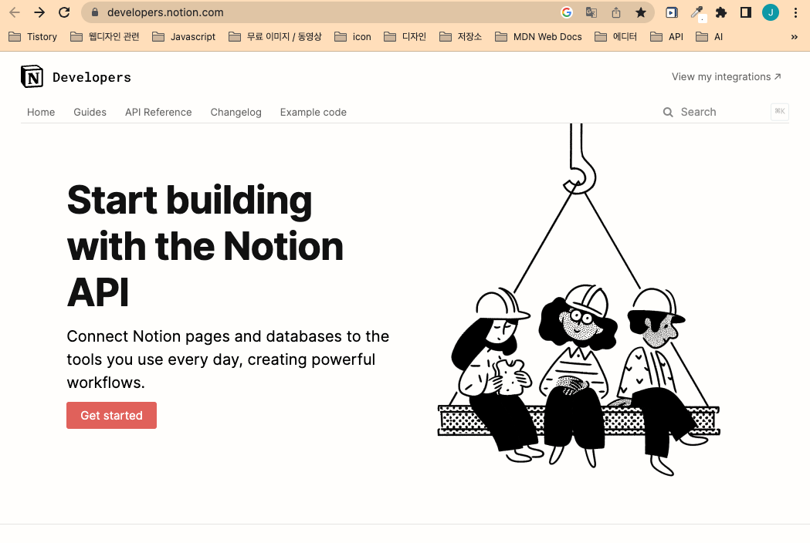Open the Guides nav tab

[x=90, y=112]
